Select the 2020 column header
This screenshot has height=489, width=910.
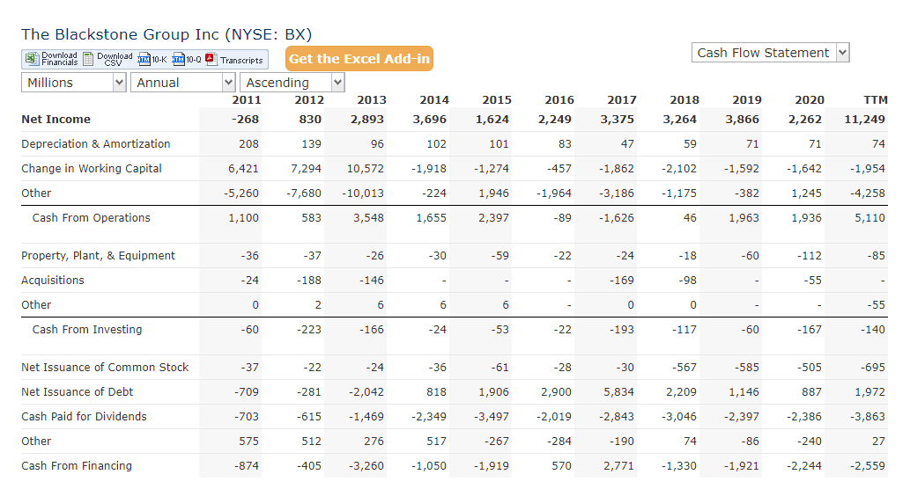point(810,99)
